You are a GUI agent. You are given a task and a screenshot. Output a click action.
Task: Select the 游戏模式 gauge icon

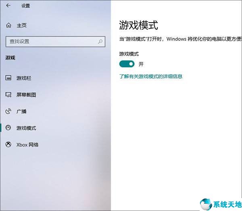pyautogui.click(x=8, y=127)
